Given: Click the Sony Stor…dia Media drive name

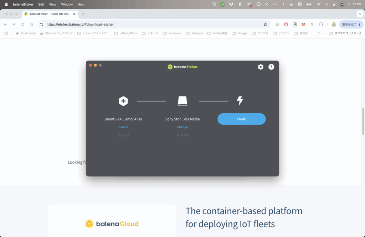Looking at the screenshot, I should (182, 119).
